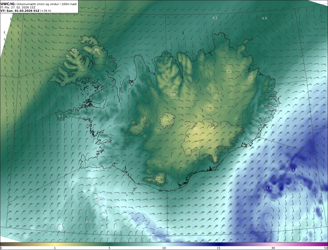Click the title 'Úrkomumætti (mm) og vindur i 100m hæð'
The width and height of the screenshot is (328, 250).
click(46, 4)
